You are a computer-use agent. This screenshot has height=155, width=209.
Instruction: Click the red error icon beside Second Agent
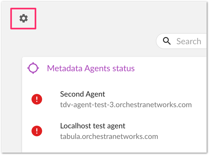(x=37, y=99)
